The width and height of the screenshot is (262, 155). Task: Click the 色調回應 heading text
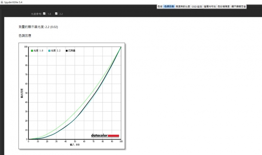tap(25, 36)
